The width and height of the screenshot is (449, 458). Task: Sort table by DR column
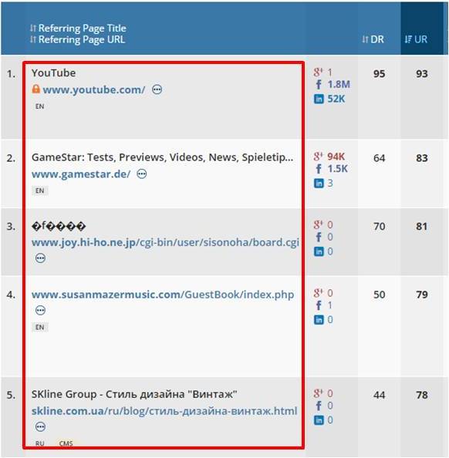click(373, 39)
